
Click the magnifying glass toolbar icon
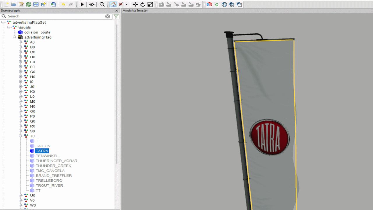click(x=102, y=4)
